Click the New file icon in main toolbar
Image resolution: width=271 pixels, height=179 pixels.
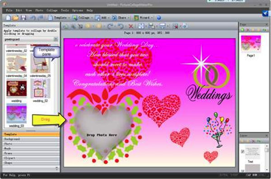8,18
